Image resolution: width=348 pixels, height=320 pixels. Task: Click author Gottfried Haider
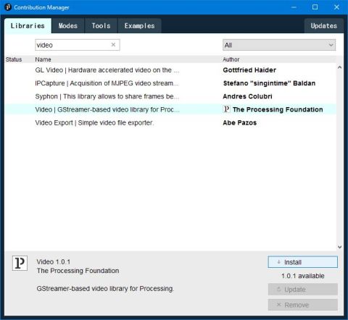(x=249, y=70)
